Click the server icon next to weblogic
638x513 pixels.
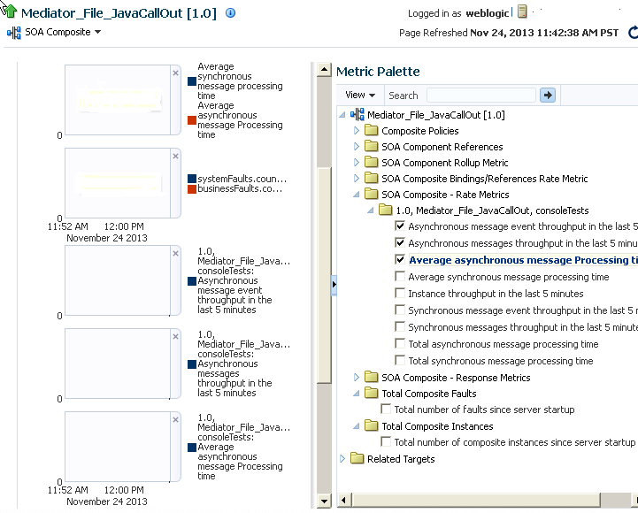coord(523,12)
